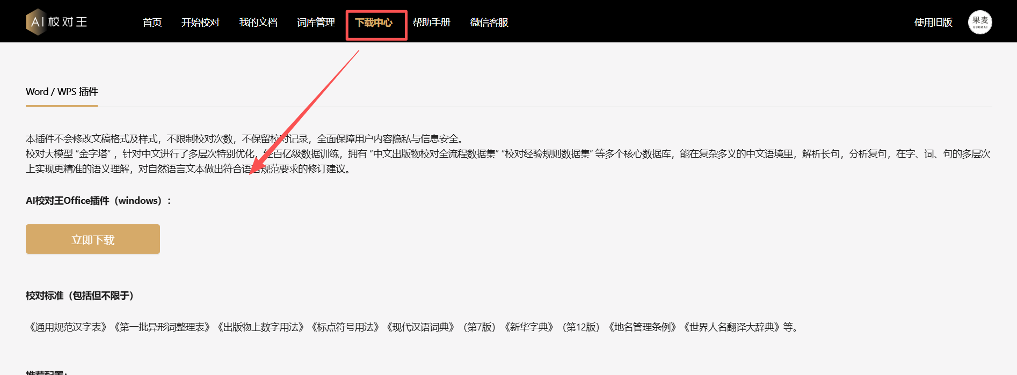Open 词库管理 in the navigation bar
1017x375 pixels.
(316, 23)
